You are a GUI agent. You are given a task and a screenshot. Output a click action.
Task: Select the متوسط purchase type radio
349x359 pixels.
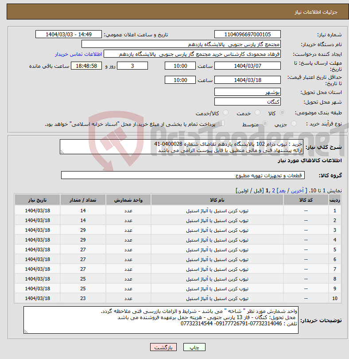tap(265, 124)
